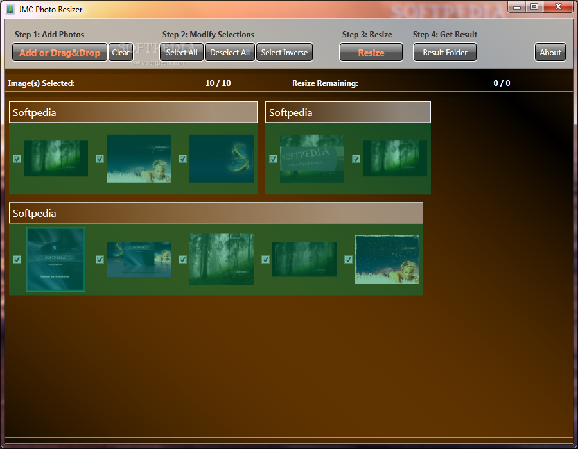The width and height of the screenshot is (578, 449).
Task: Clear the photo list
Action: click(121, 52)
